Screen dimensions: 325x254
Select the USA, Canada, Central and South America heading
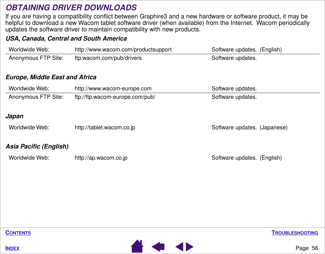(x=66, y=39)
